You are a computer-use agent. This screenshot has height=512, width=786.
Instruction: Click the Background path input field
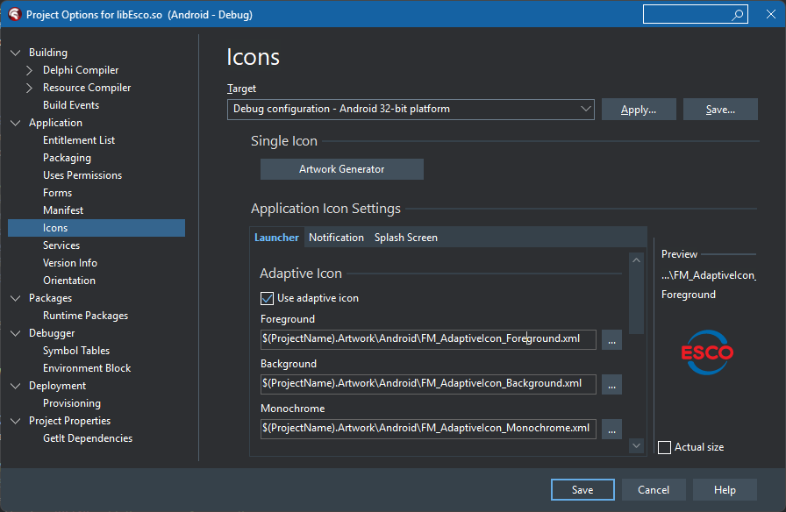coord(428,384)
